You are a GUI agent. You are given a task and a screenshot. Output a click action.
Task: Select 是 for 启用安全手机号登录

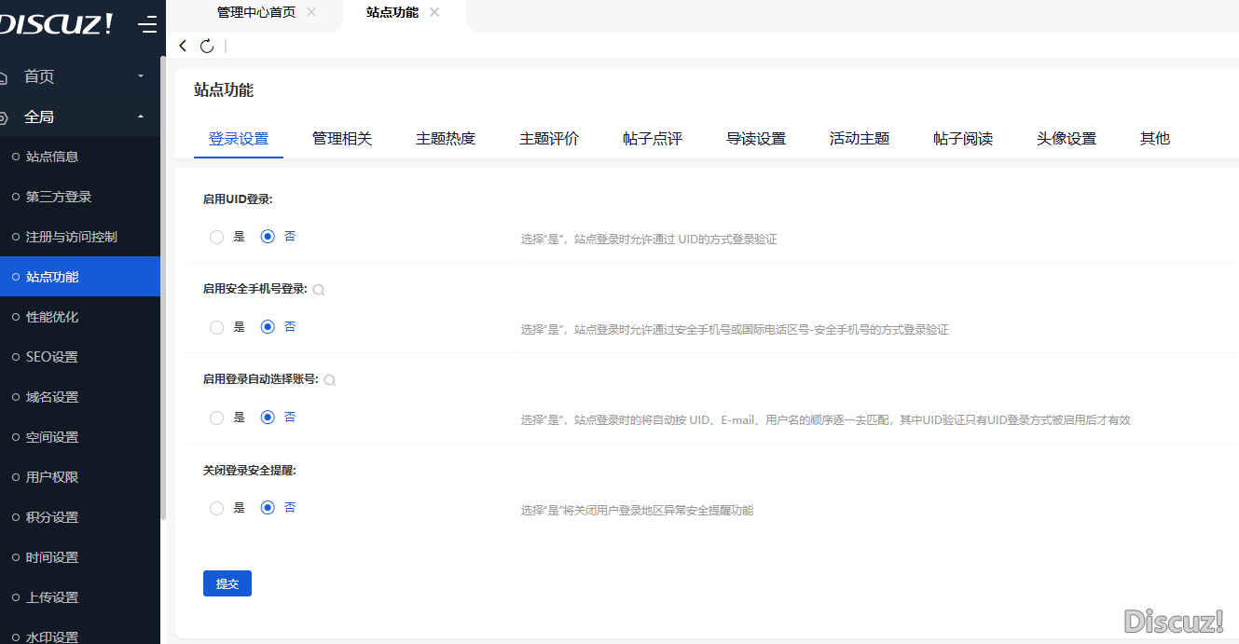pyautogui.click(x=217, y=327)
